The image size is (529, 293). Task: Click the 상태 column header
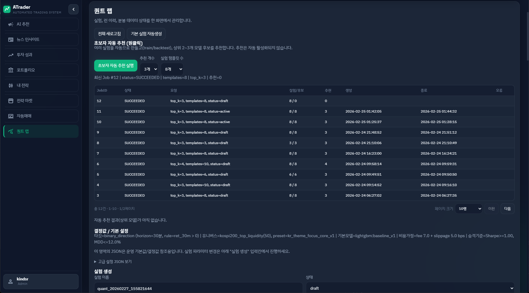click(x=128, y=90)
